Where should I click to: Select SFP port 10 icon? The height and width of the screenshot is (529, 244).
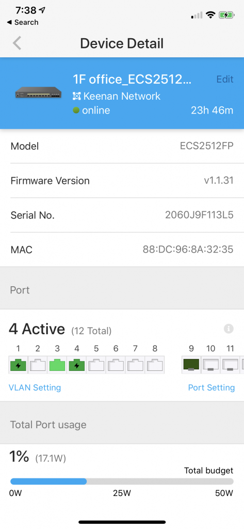[x=210, y=365]
